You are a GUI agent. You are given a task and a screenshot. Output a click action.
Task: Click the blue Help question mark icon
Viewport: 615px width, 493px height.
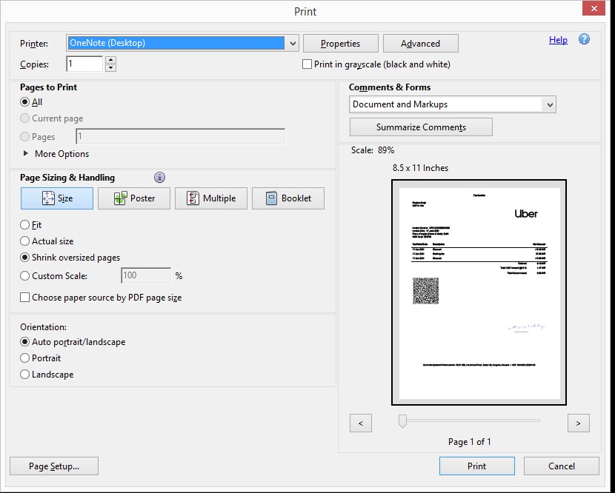click(x=584, y=39)
